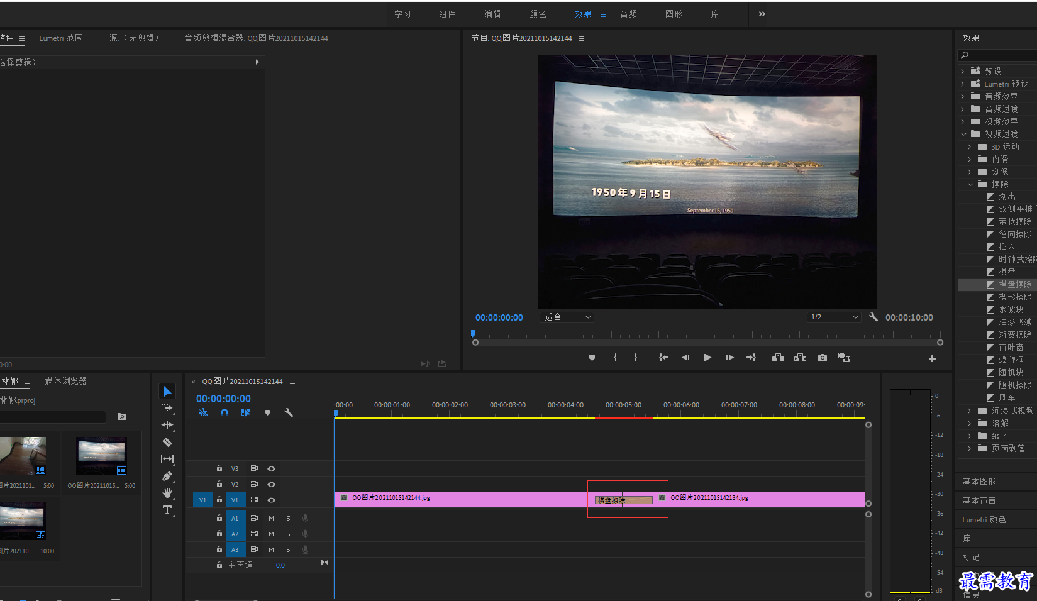This screenshot has width=1037, height=601.
Task: Toggle linked selection in timeline
Action: tap(246, 412)
